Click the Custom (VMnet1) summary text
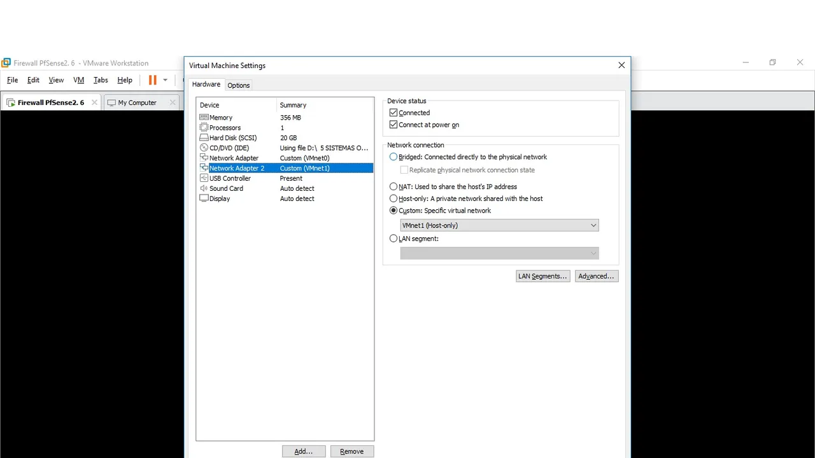The height and width of the screenshot is (458, 815). click(x=305, y=168)
